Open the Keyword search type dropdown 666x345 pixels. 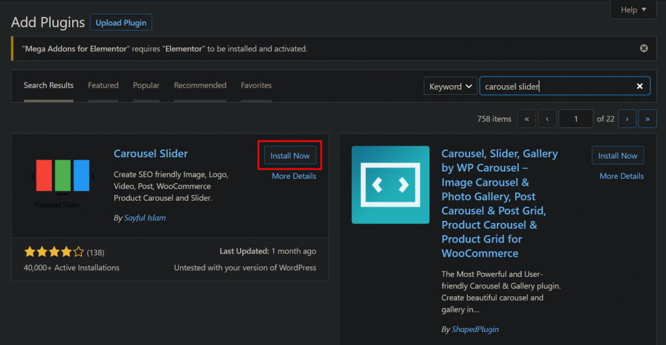[450, 86]
